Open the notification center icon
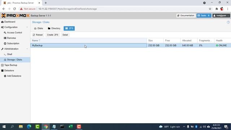Screen dimensions: 231x130 (226, 127)
